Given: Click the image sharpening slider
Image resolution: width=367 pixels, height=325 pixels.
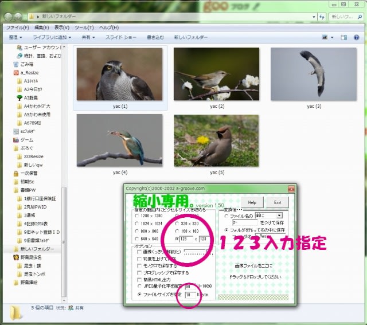Looking at the screenshot, I should pyautogui.click(x=194, y=250).
